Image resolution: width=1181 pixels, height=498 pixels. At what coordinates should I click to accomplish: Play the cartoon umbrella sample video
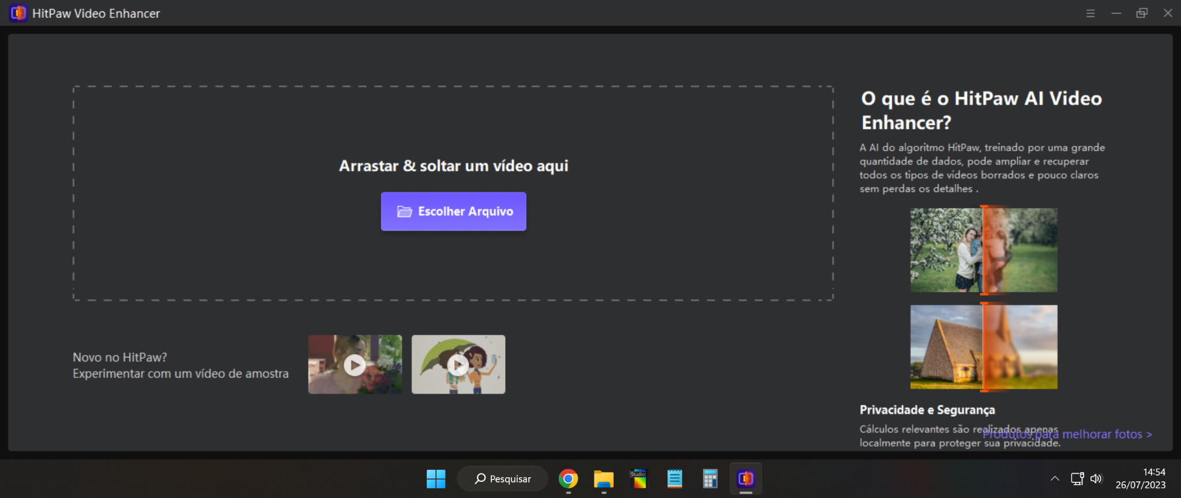coord(458,364)
